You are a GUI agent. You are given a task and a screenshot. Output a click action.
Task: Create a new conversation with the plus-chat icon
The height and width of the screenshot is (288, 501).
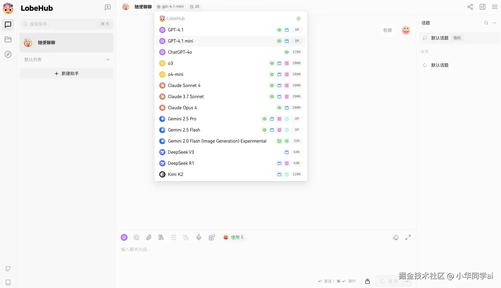click(x=108, y=7)
